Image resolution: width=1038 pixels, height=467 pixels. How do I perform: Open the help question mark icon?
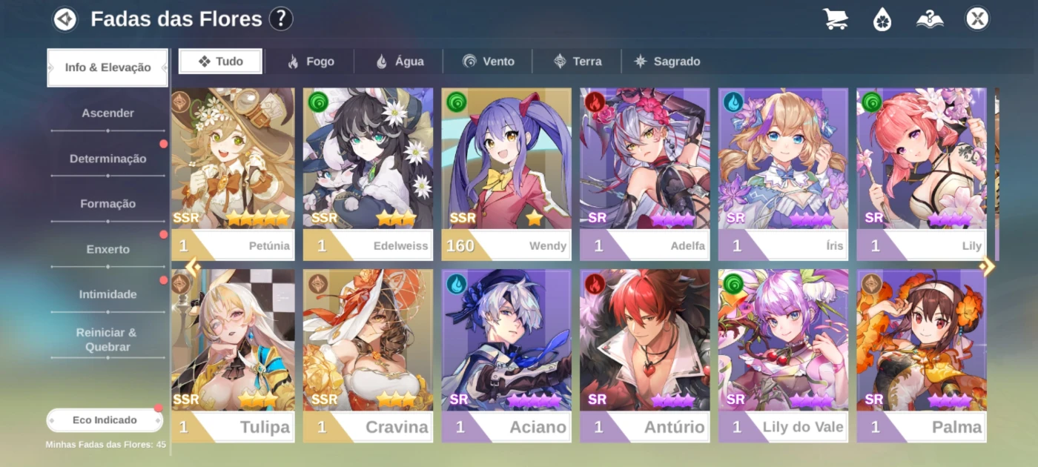[281, 19]
